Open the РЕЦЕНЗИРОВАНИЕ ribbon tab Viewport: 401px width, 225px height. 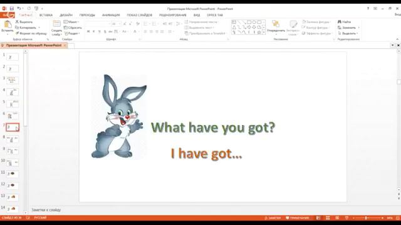(x=173, y=15)
